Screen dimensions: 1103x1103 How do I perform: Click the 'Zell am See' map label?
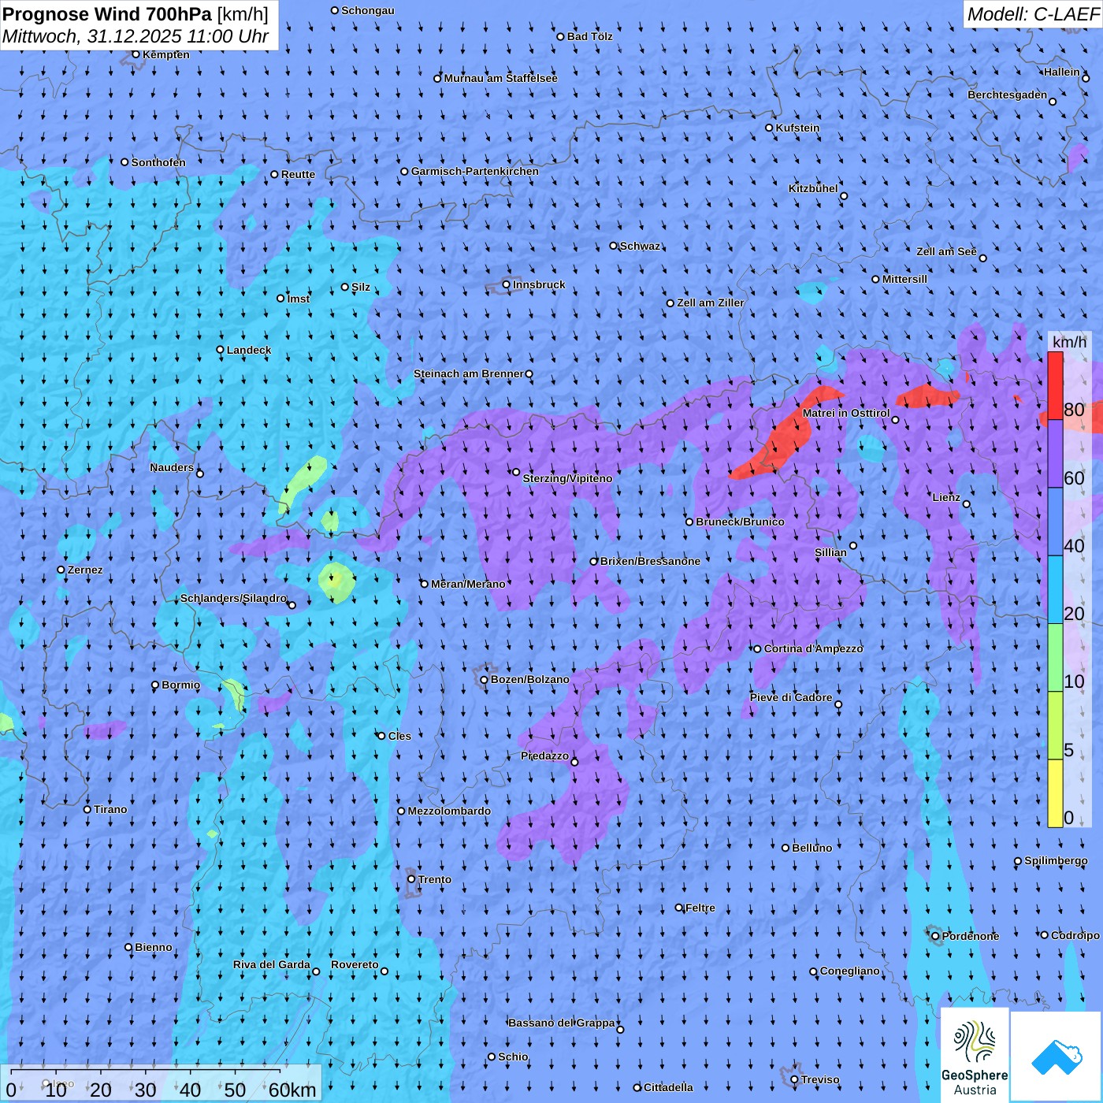[946, 251]
